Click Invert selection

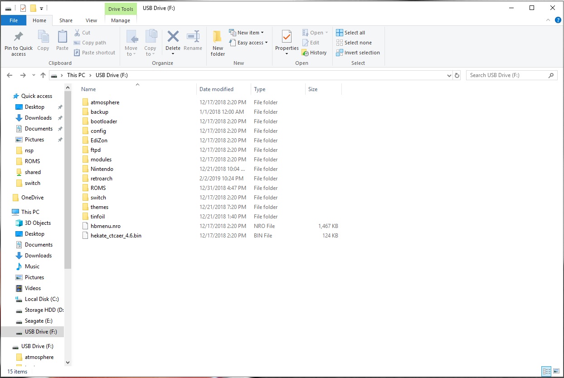(358, 53)
